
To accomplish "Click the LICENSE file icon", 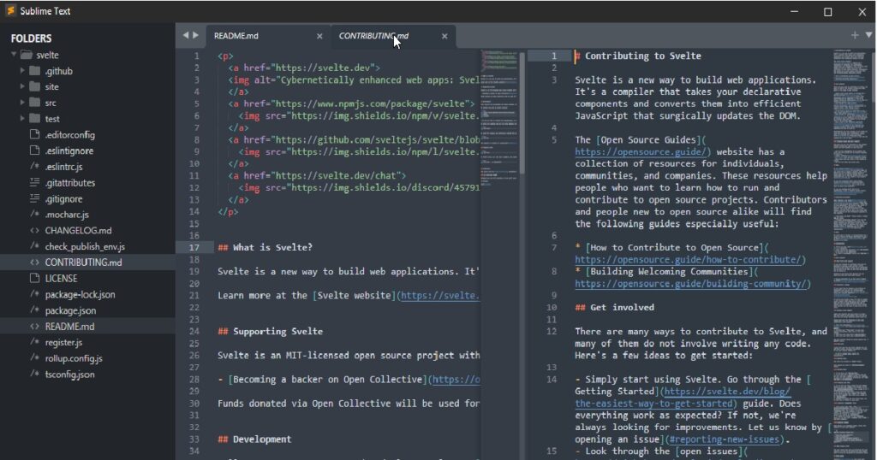I will pos(34,278).
